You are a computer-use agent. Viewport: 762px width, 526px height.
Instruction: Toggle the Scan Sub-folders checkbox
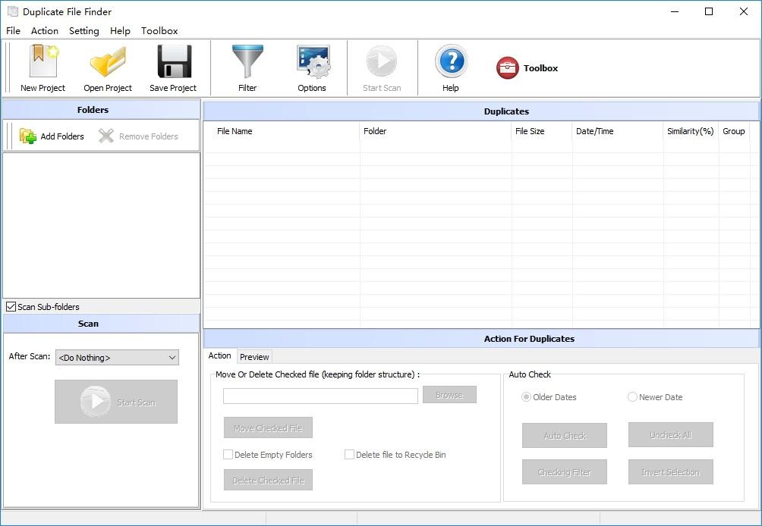click(11, 307)
